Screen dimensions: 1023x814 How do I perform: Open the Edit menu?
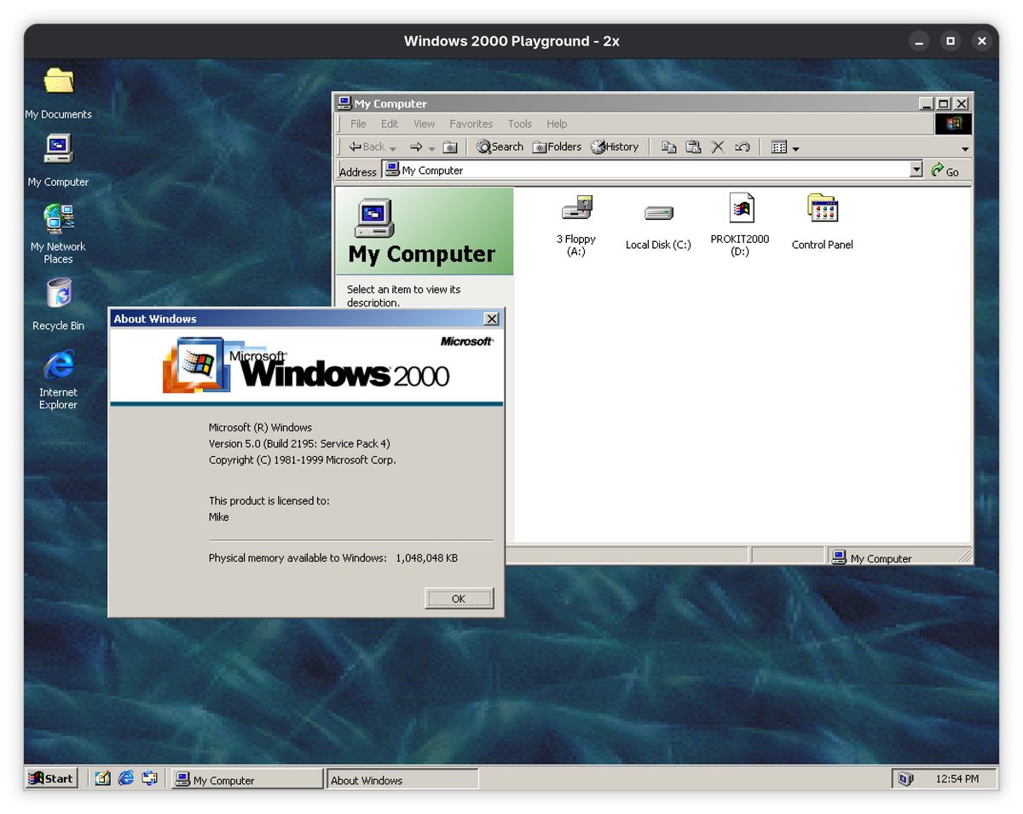pyautogui.click(x=390, y=124)
